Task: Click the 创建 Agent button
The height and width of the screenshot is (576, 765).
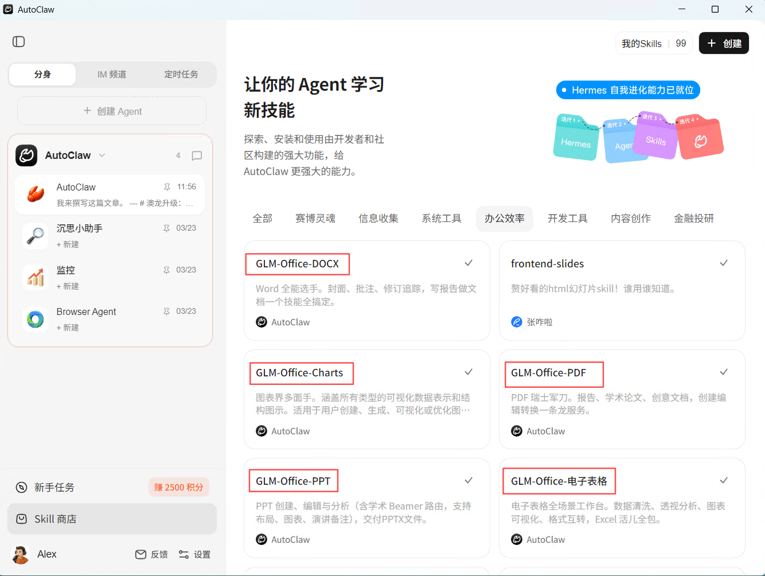Action: 112,111
